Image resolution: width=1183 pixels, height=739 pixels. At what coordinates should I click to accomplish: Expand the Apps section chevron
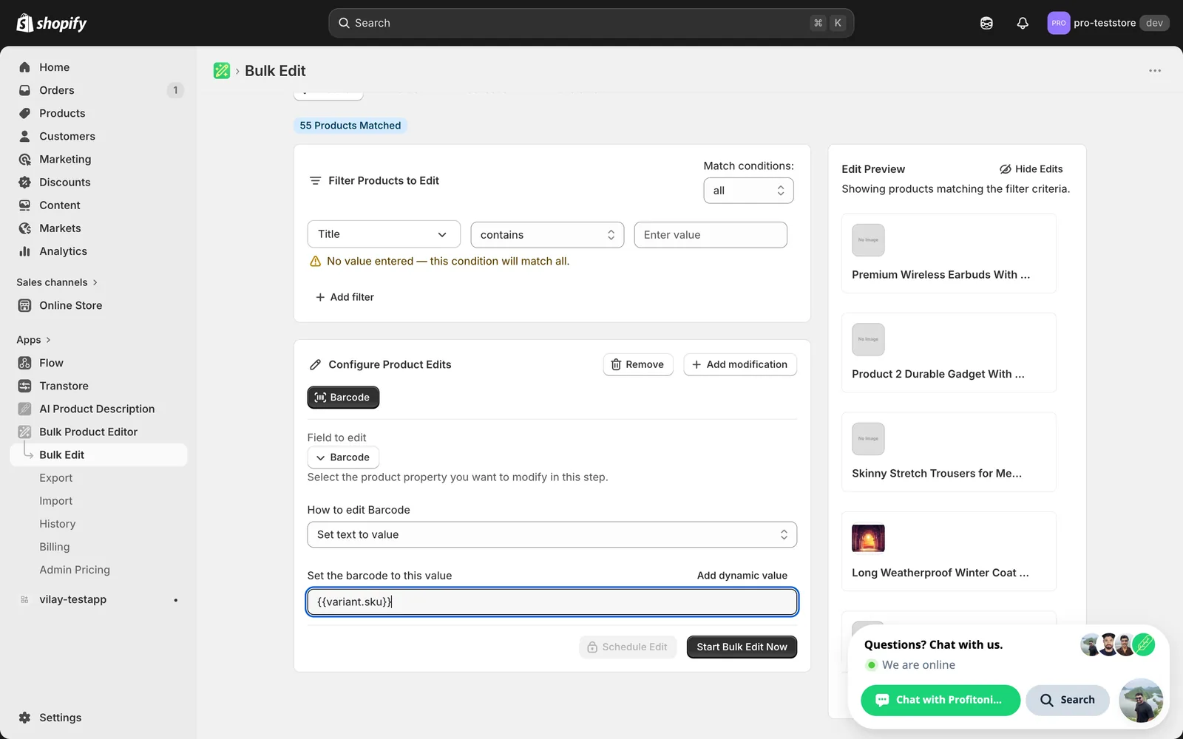[49, 340]
